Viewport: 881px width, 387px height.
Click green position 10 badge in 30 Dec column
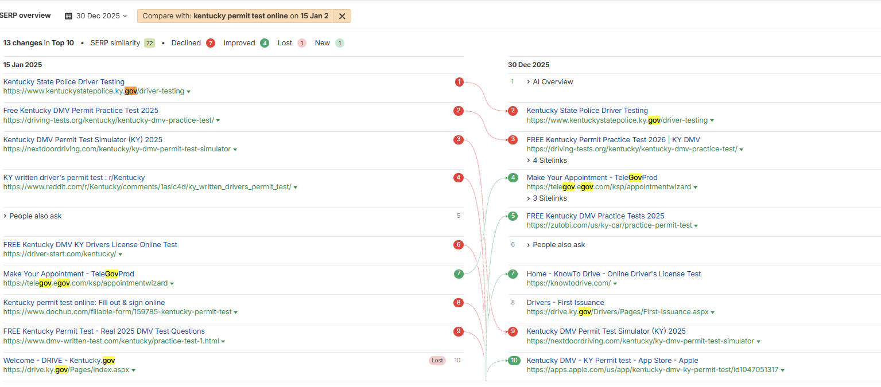514,361
